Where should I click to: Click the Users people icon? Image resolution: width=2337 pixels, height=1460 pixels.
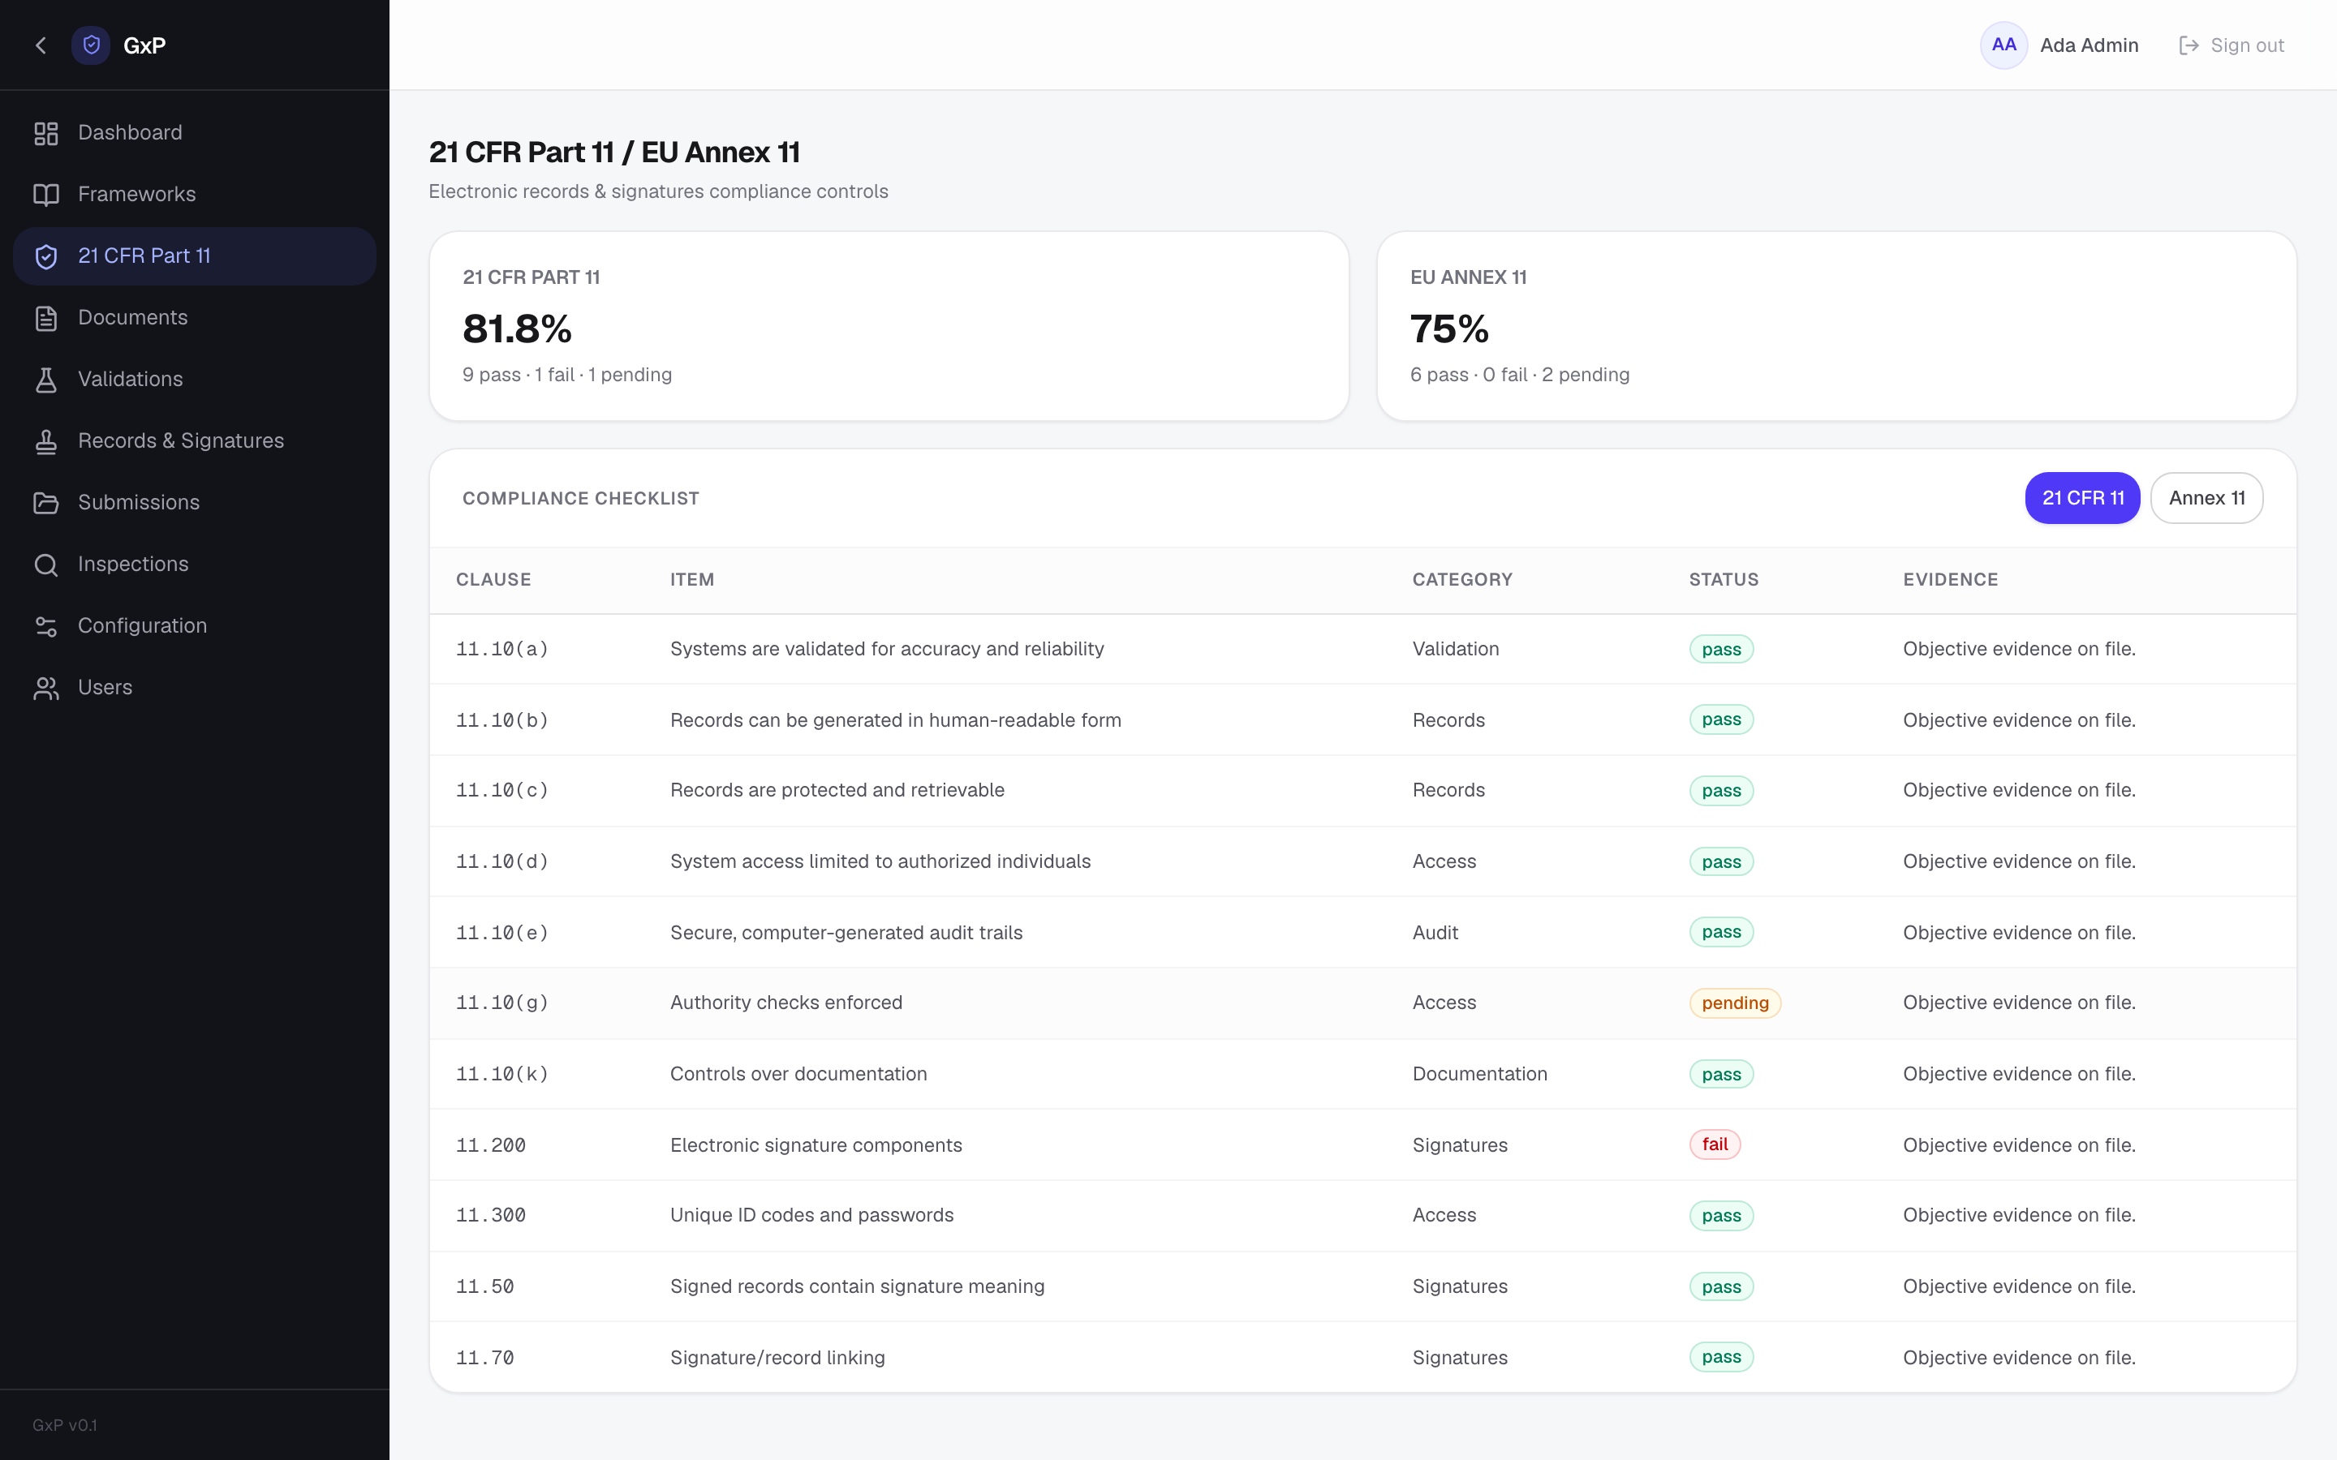45,689
